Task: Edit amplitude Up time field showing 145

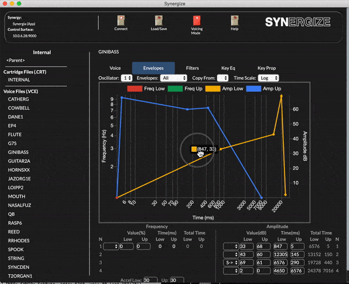Action: [x=297, y=254]
